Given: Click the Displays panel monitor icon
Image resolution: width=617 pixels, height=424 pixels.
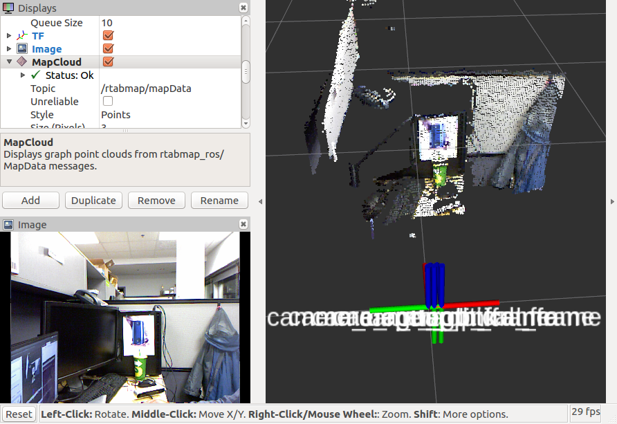Looking at the screenshot, I should point(8,8).
